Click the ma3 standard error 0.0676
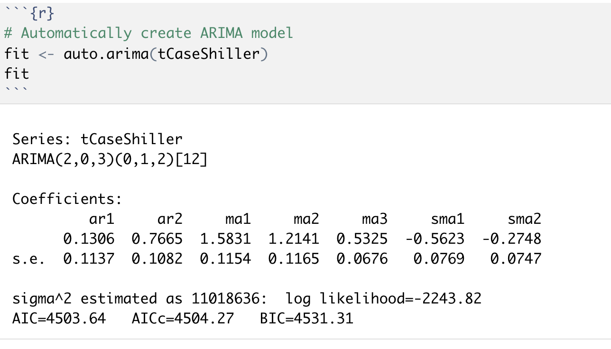Image resolution: width=611 pixels, height=349 pixels. click(x=362, y=258)
